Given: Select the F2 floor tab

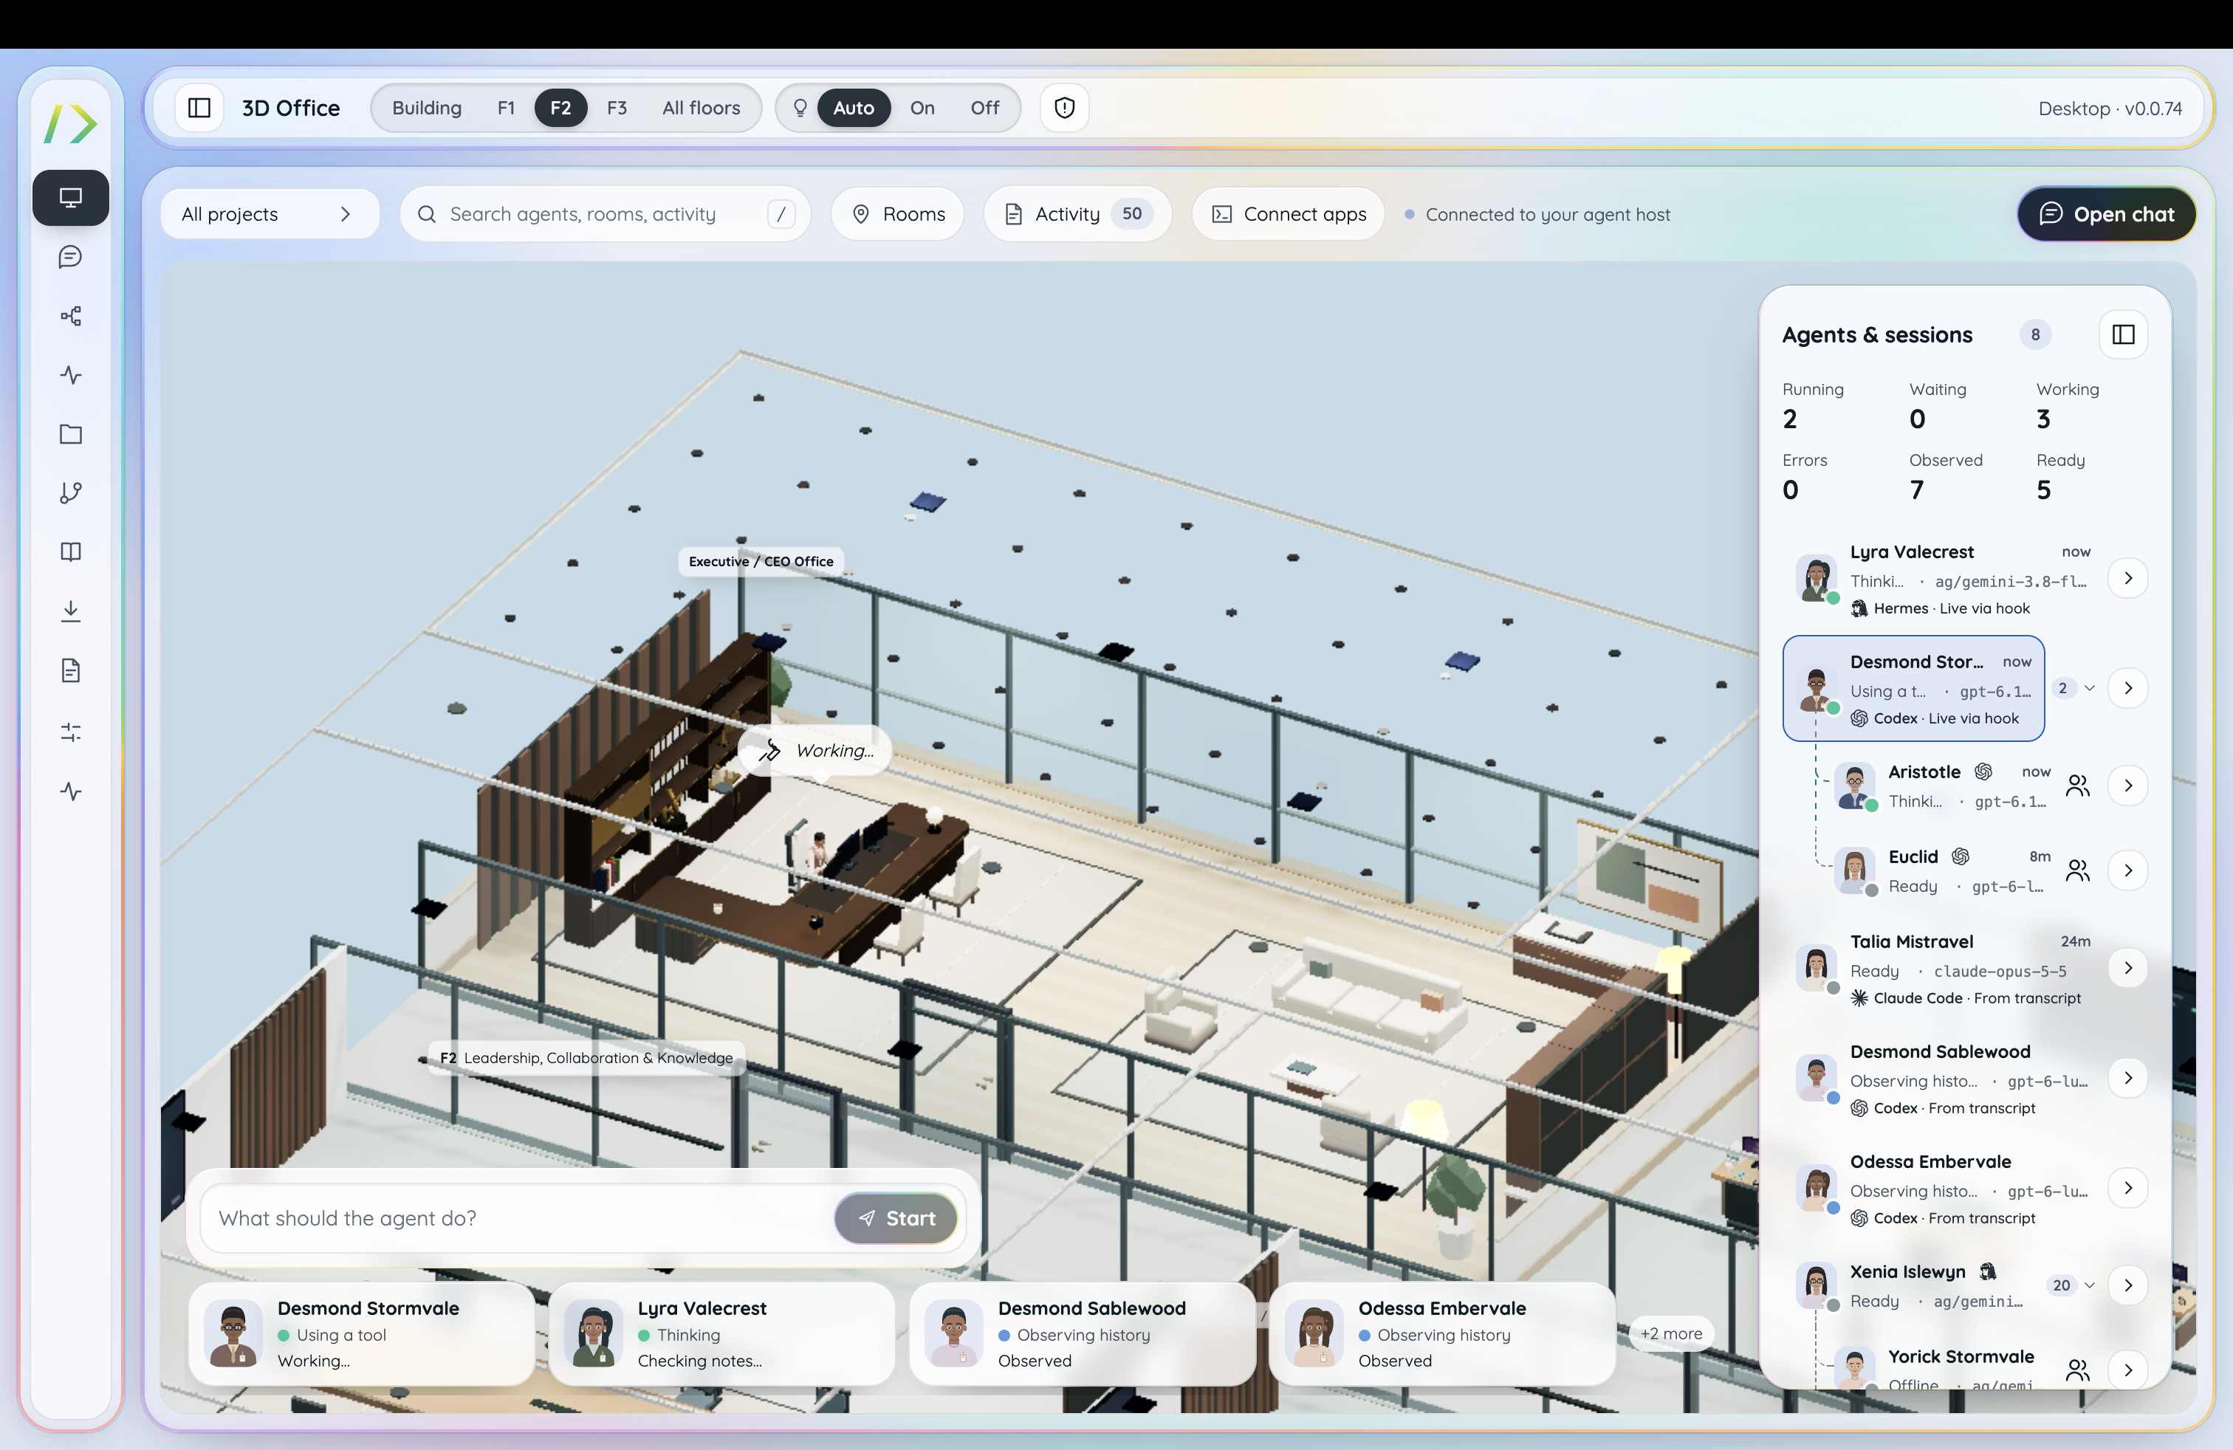Looking at the screenshot, I should coord(560,108).
